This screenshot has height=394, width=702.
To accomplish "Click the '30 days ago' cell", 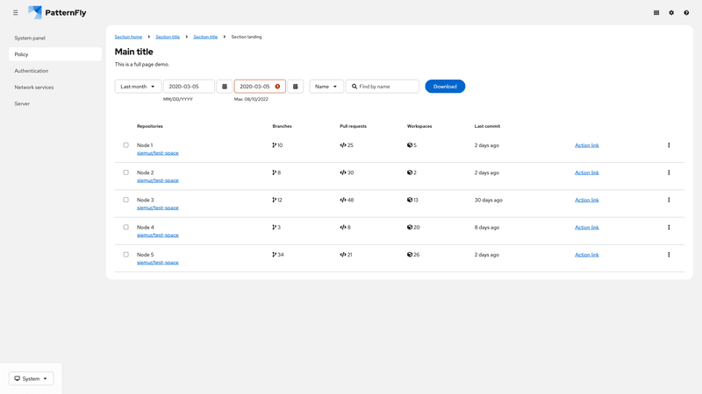I will click(x=489, y=200).
